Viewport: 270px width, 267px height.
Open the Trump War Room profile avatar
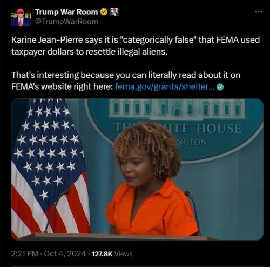21,18
